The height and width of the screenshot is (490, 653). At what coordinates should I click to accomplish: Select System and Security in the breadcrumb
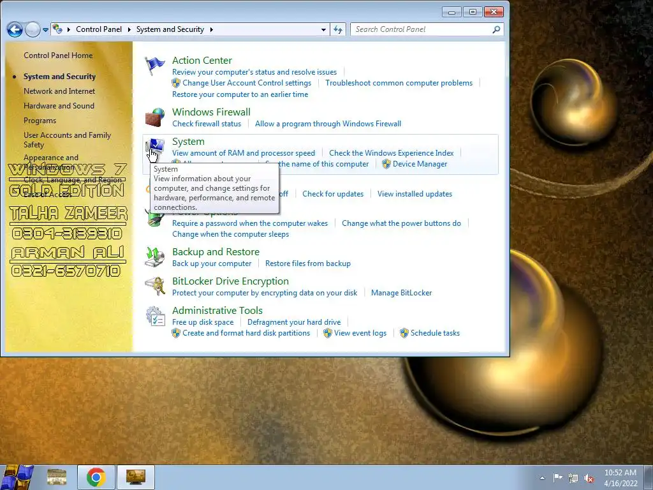[170, 29]
